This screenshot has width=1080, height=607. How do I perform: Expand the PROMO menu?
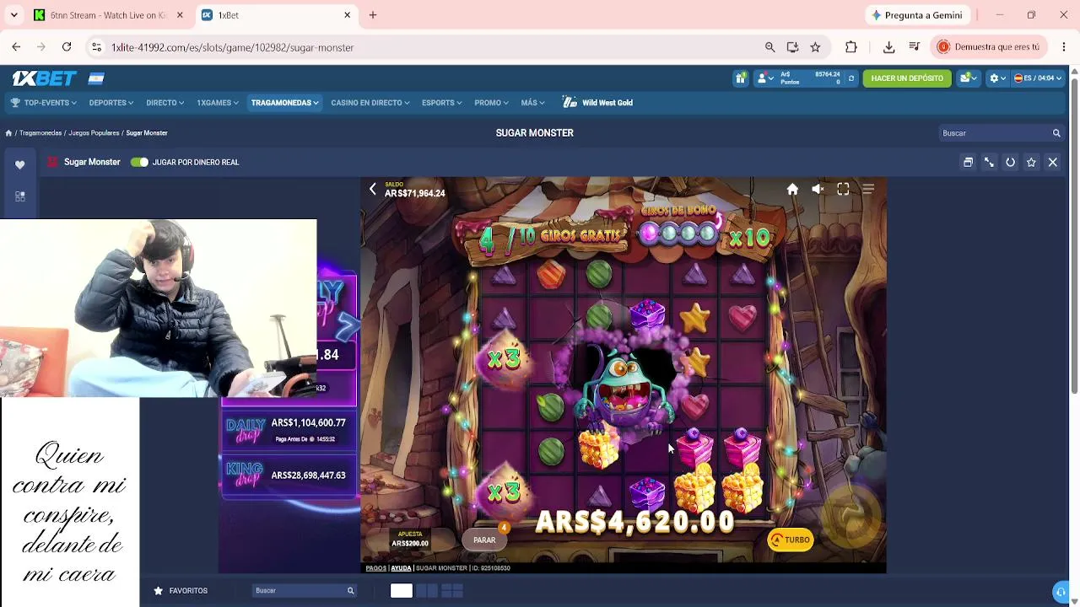(x=491, y=103)
